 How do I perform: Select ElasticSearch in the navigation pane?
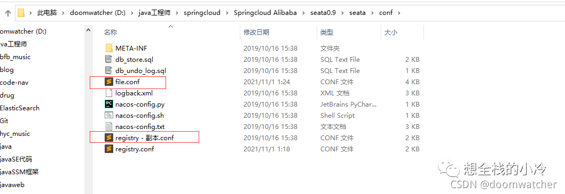click(x=19, y=108)
